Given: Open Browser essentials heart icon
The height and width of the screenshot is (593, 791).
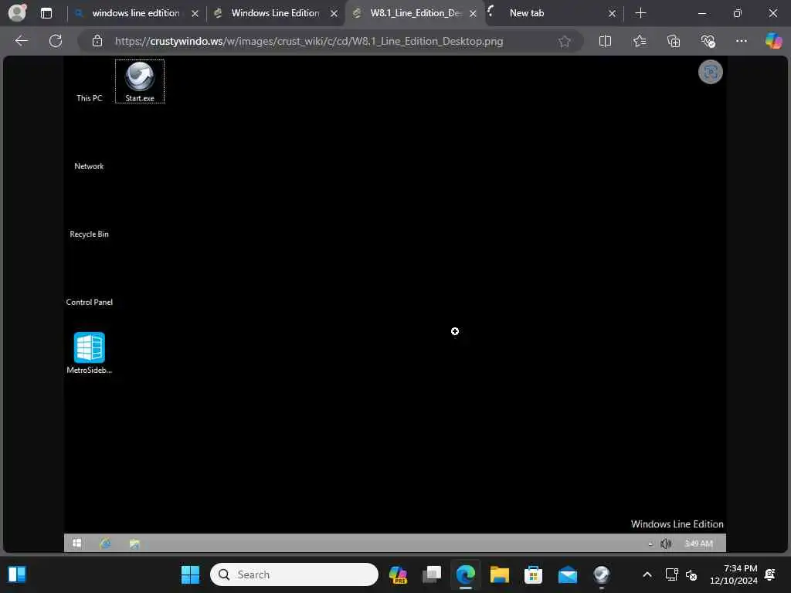Looking at the screenshot, I should [708, 41].
